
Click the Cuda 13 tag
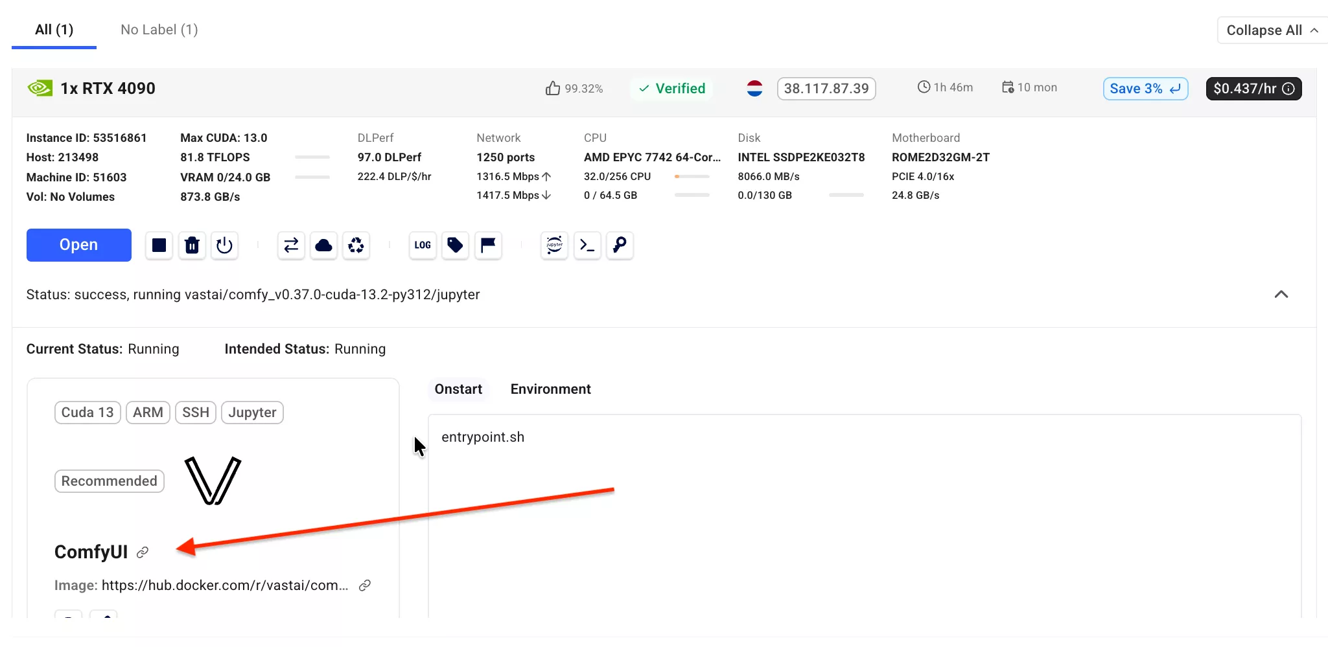(87, 413)
